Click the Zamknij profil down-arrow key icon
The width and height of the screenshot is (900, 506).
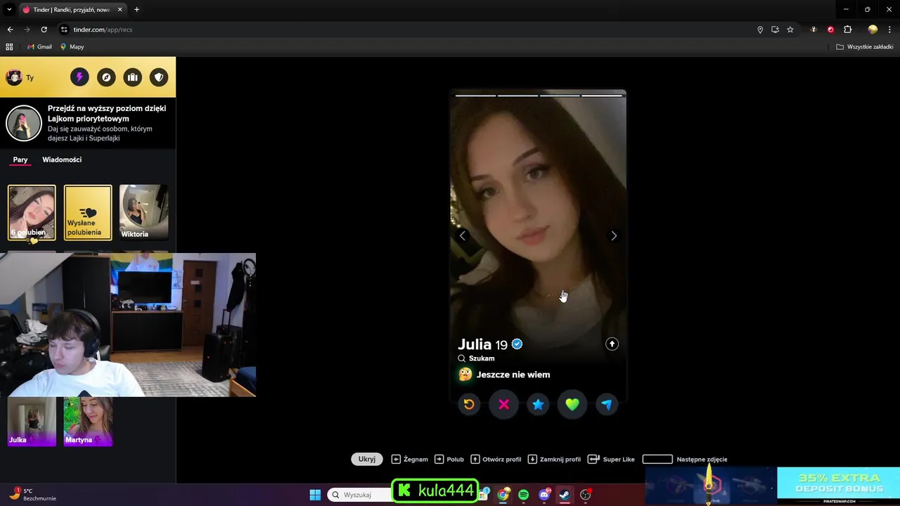[x=532, y=459]
